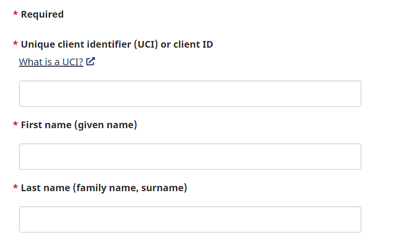Image resolution: width=400 pixels, height=244 pixels.
Task: Click the external-link icon beside "What is a UCI?"
Action: pyautogui.click(x=91, y=62)
